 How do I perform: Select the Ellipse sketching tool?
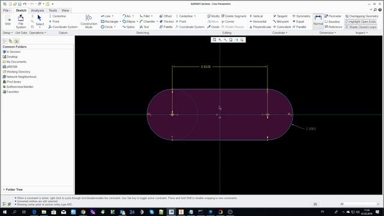(x=129, y=22)
